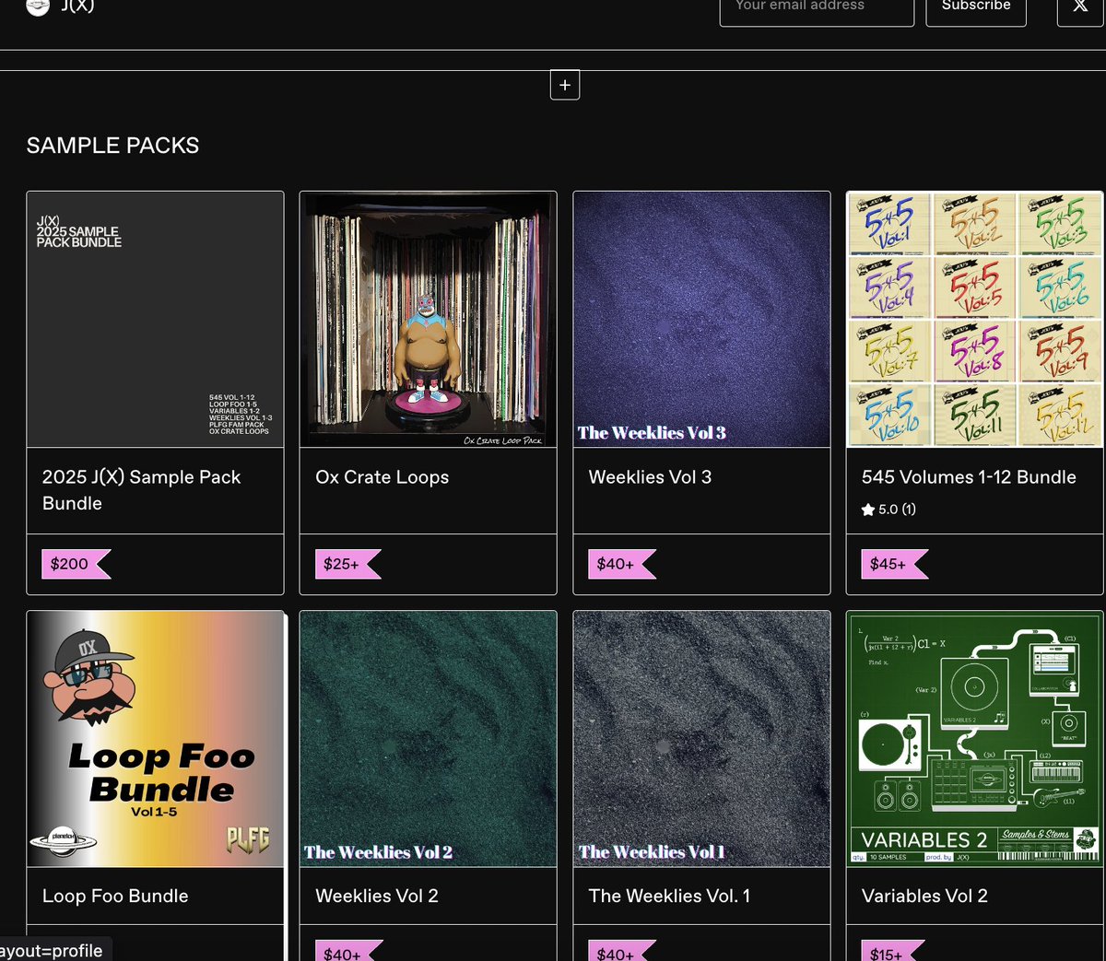Open The Weeklies Vol 1 cover image

(701, 739)
